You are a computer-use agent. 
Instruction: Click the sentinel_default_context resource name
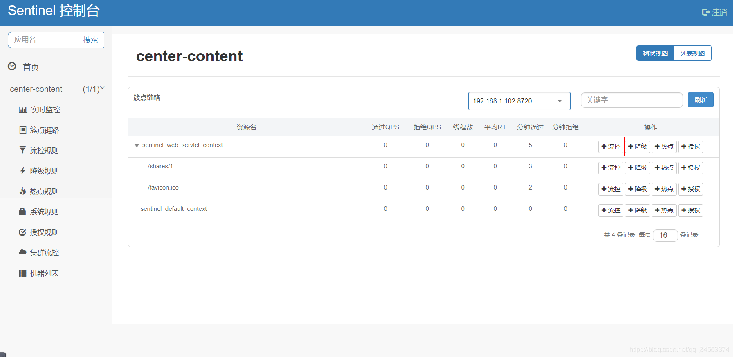click(x=174, y=209)
